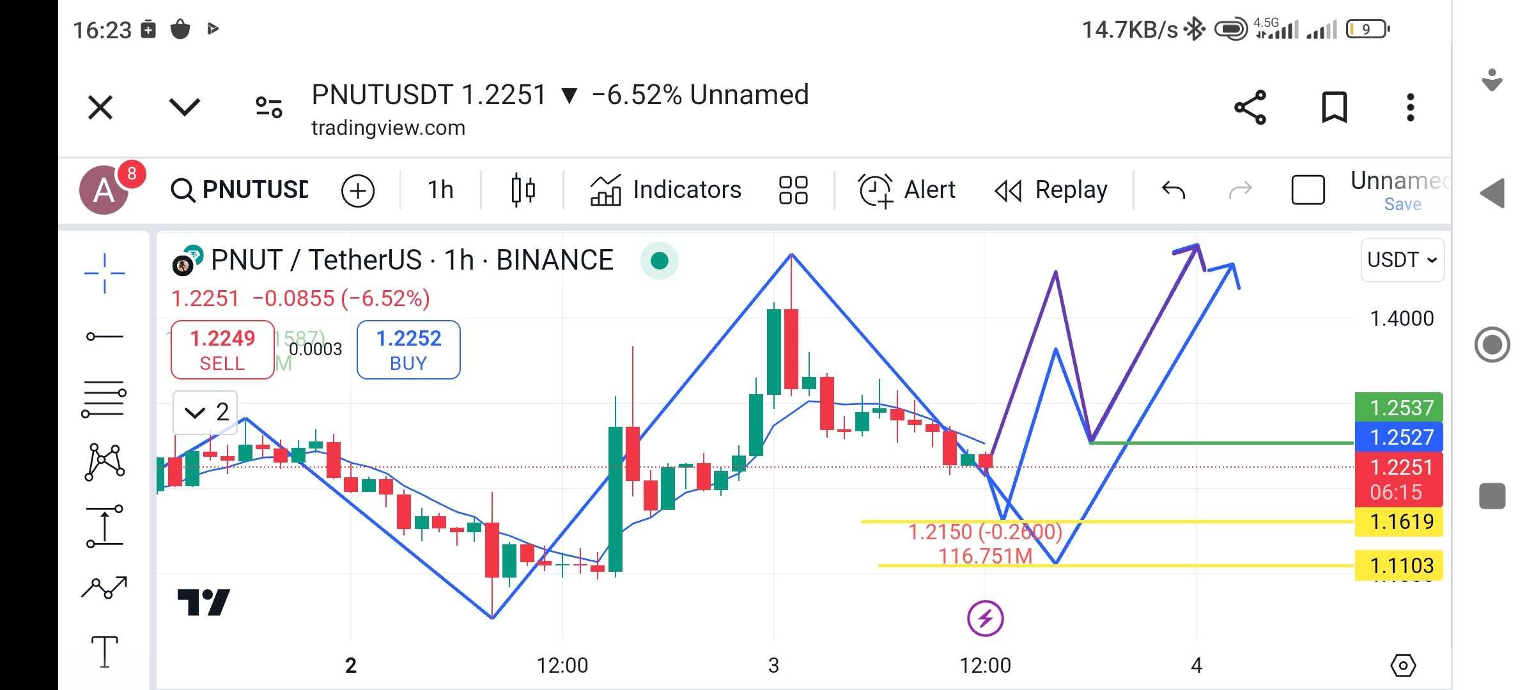The image size is (1534, 690).
Task: Open Indicators panel
Action: coord(665,190)
